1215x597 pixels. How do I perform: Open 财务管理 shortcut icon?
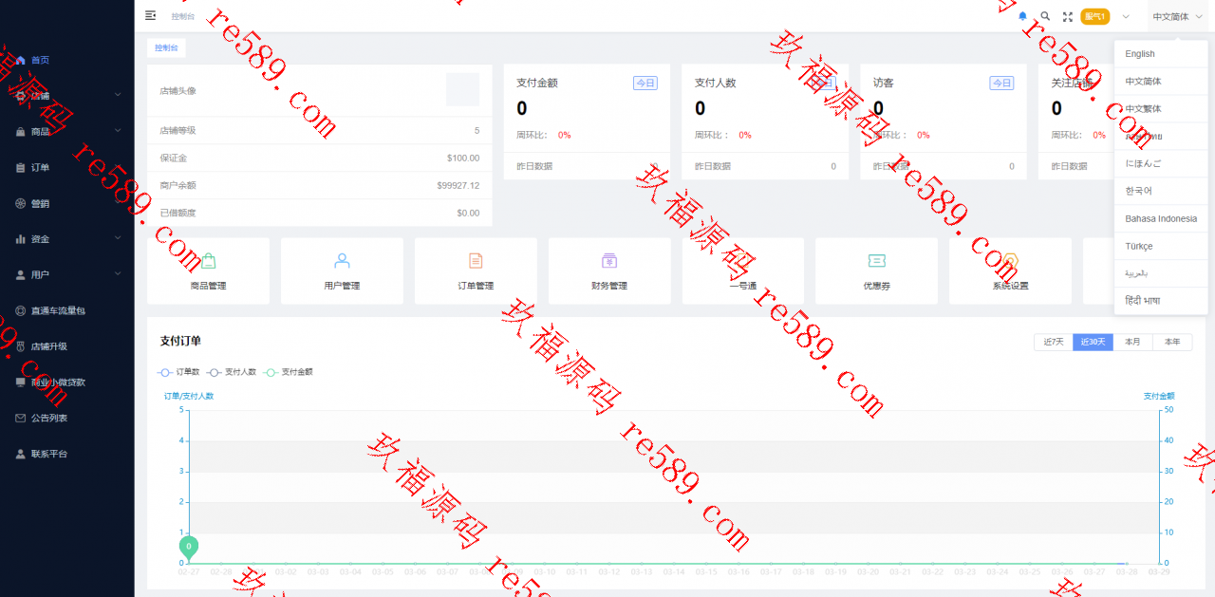pos(609,261)
